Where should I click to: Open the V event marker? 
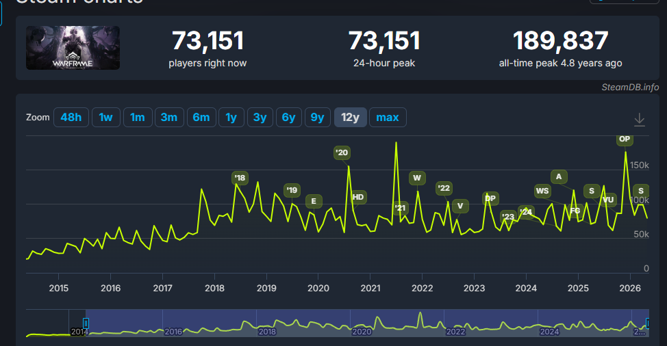460,207
